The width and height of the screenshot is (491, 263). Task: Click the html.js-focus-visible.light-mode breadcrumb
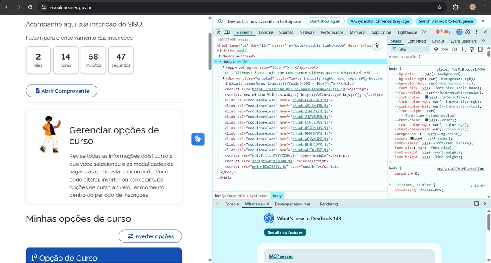click(241, 196)
